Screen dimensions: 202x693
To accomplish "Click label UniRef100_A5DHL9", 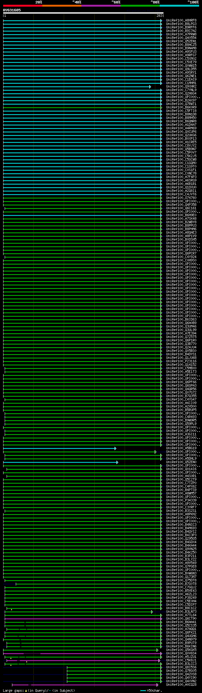I will pos(181,459).
